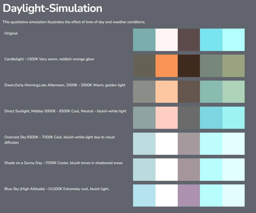Image resolution: width=256 pixels, height=213 pixels.
Task: Click the 'Original' row label
Action: coord(11,33)
